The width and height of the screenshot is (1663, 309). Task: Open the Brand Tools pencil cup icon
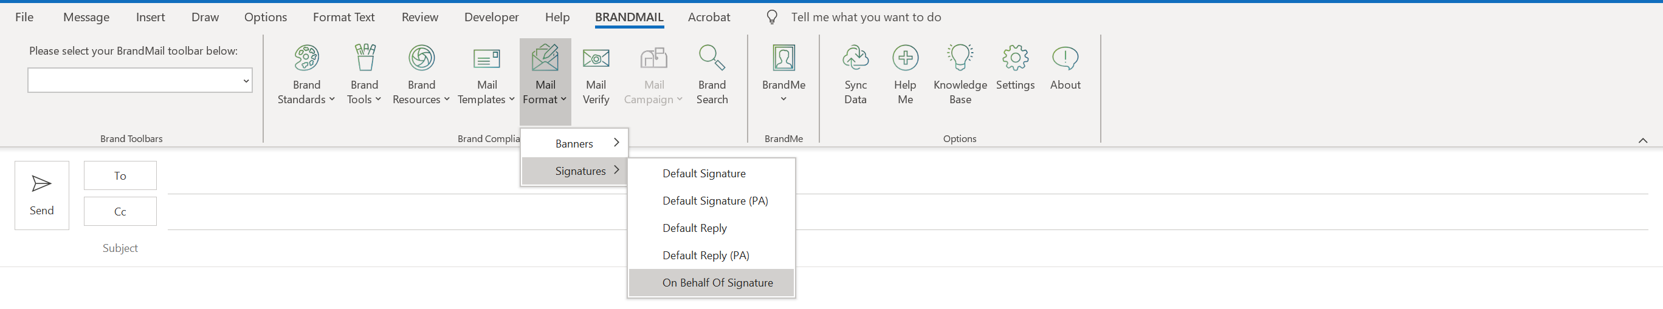click(x=365, y=58)
